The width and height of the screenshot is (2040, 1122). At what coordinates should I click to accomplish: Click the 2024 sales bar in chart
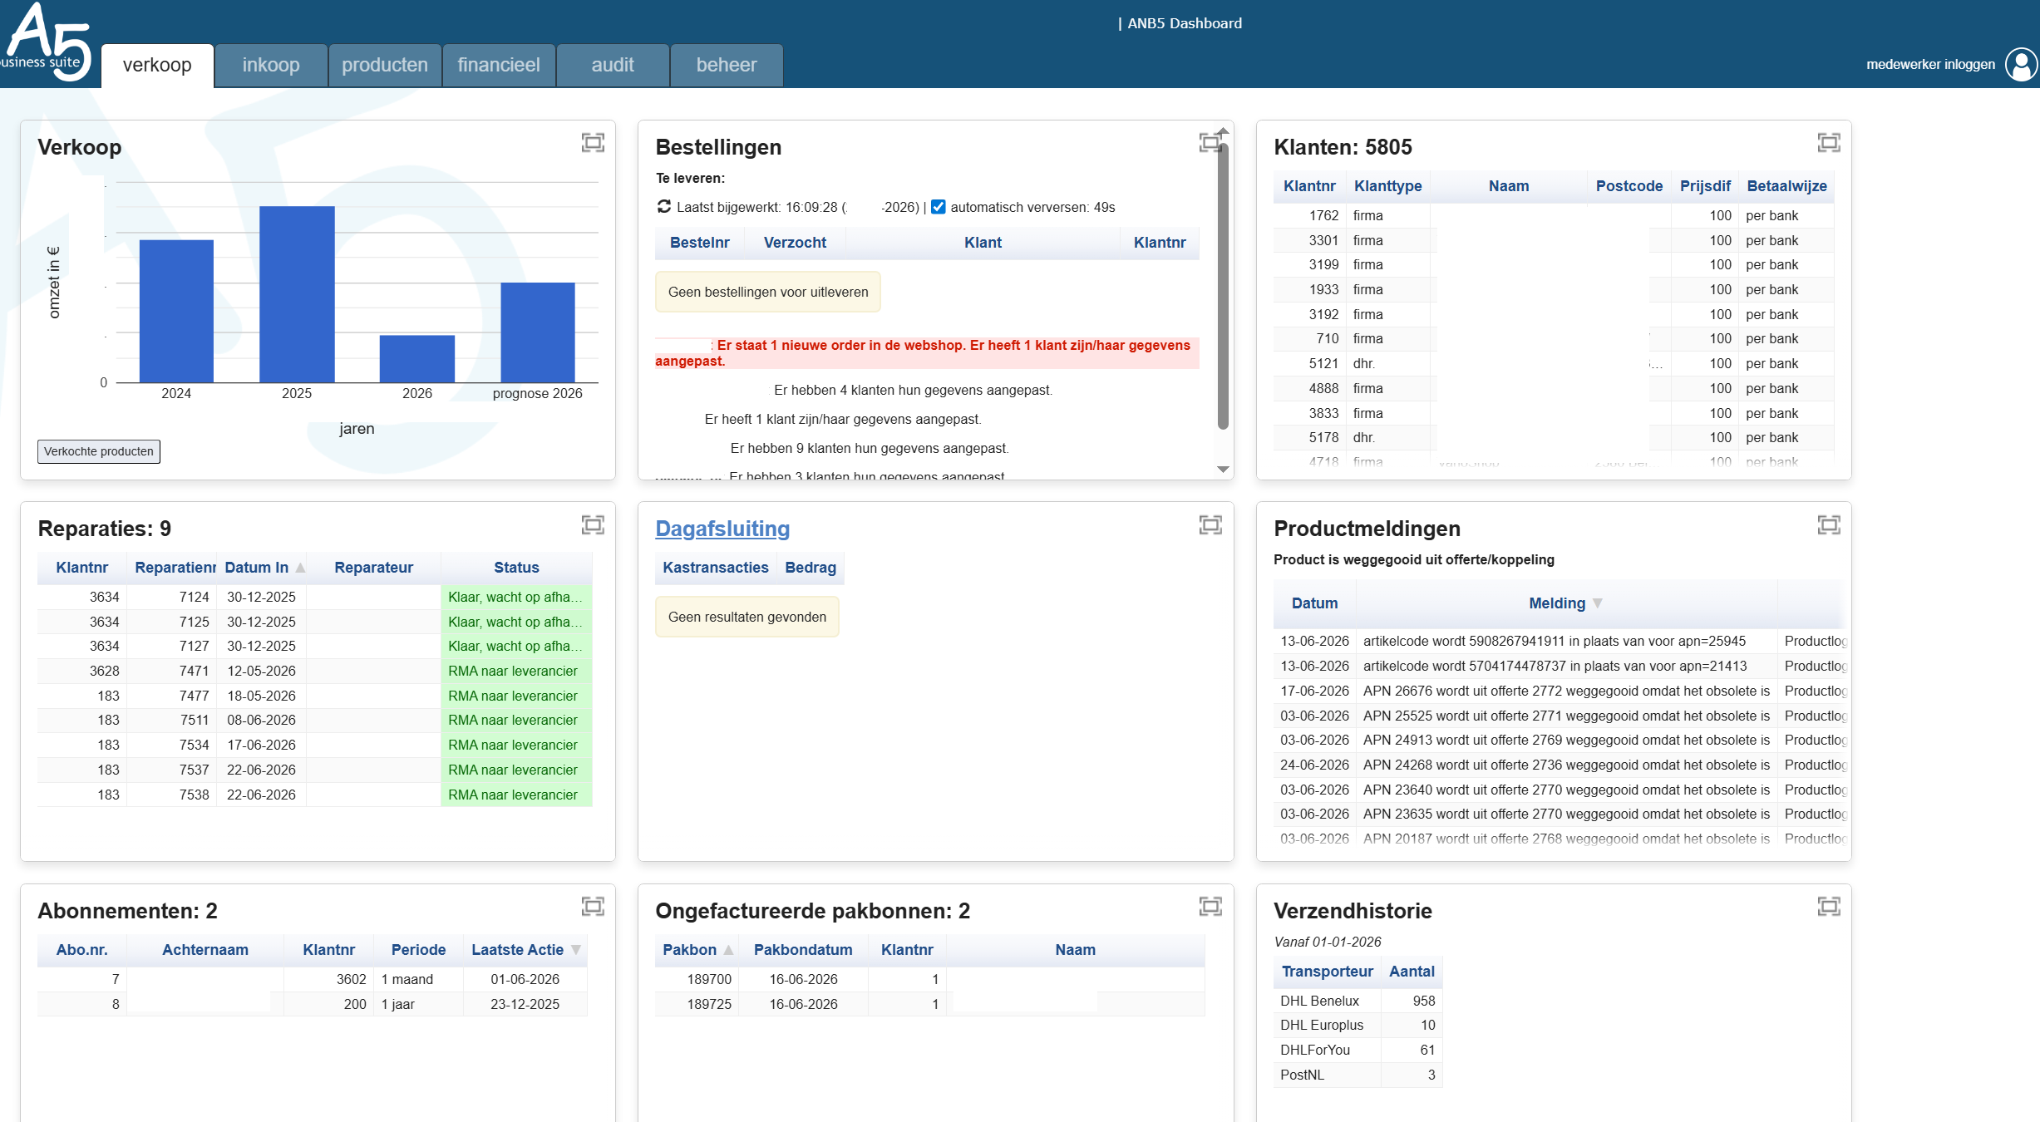[x=176, y=311]
